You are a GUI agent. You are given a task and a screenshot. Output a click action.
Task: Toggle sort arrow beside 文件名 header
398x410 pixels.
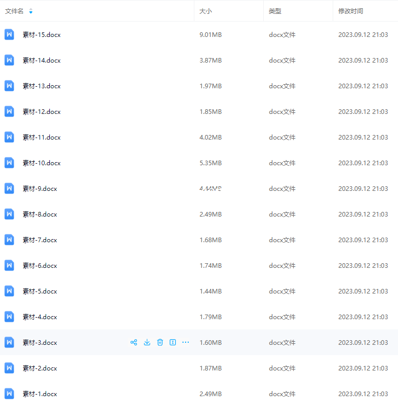pos(31,11)
